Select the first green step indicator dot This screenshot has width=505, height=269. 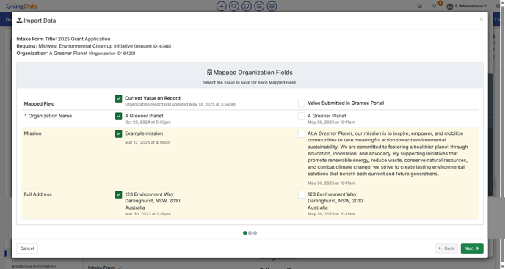[244, 233]
